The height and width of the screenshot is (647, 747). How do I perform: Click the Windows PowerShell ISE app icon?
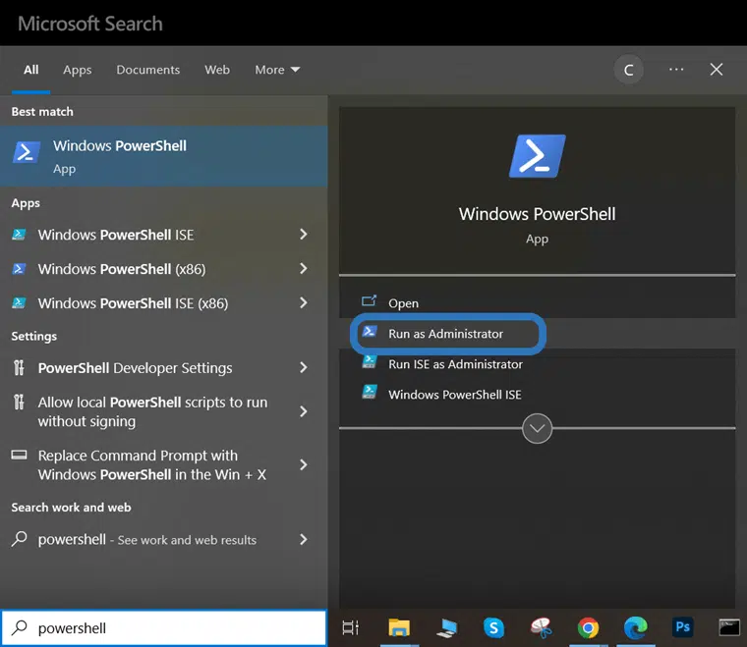(19, 235)
